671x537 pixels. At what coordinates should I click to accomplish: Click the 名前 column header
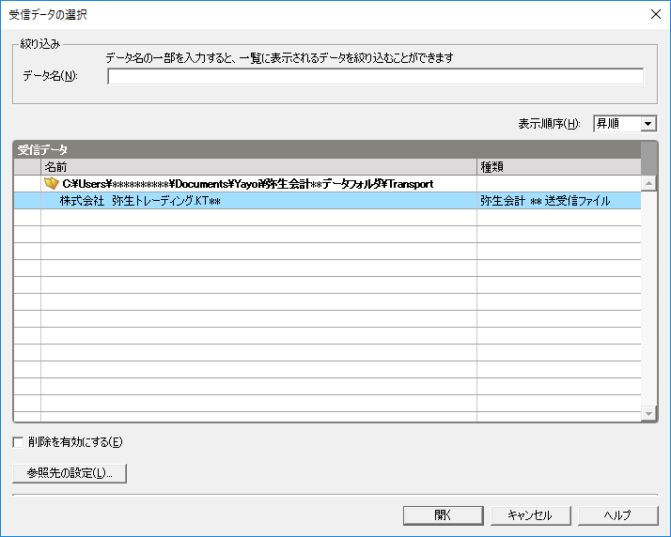tap(258, 167)
